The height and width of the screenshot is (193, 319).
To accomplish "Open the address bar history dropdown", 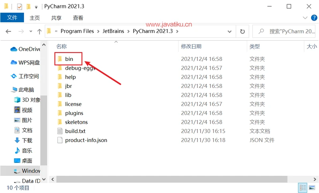I will tap(229, 31).
